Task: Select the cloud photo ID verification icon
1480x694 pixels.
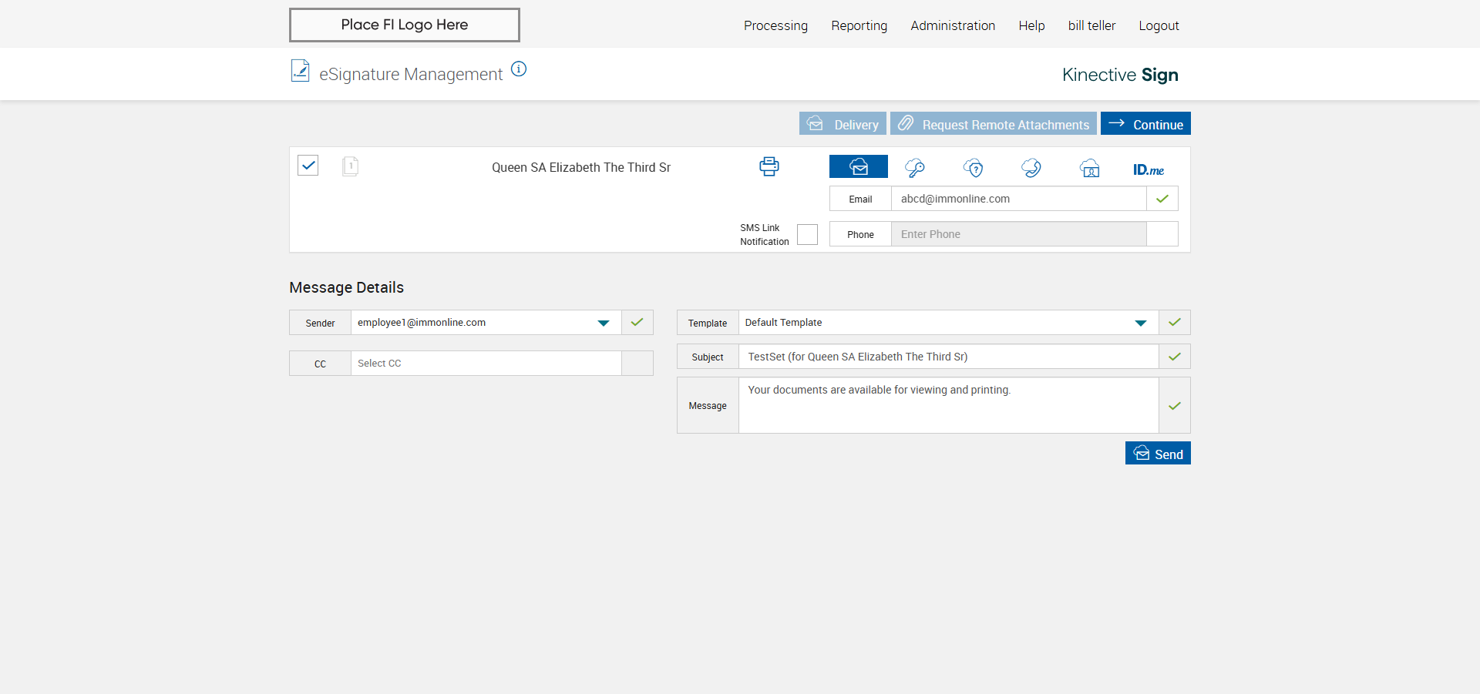Action: (1090, 169)
